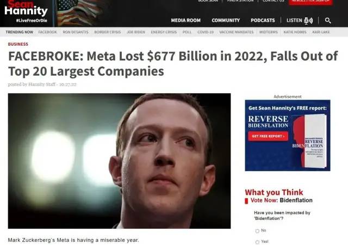
Task: Open the search magnifier icon
Action: pyautogui.click(x=328, y=21)
